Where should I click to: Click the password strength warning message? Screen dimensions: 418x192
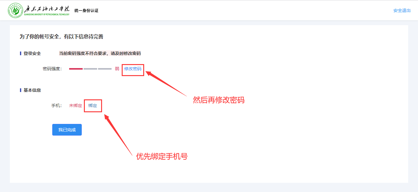click(100, 53)
